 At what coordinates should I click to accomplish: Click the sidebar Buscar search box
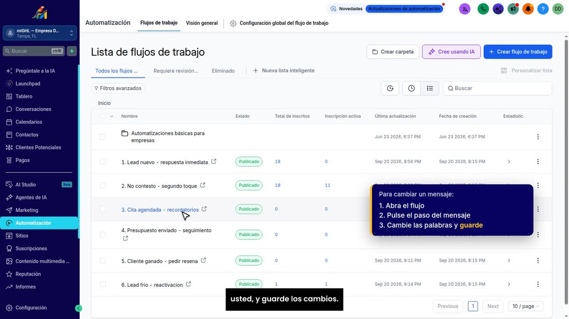34,51
